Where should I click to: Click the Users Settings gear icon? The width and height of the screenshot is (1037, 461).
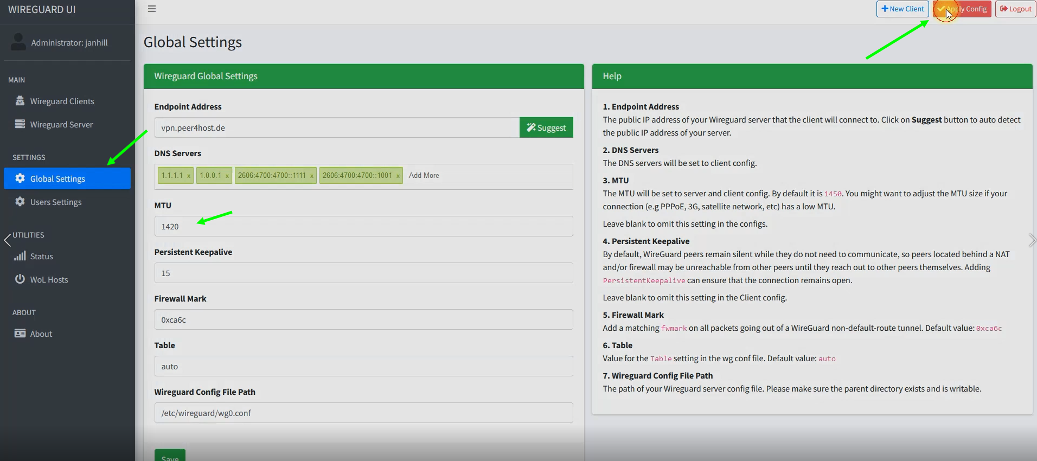tap(20, 202)
